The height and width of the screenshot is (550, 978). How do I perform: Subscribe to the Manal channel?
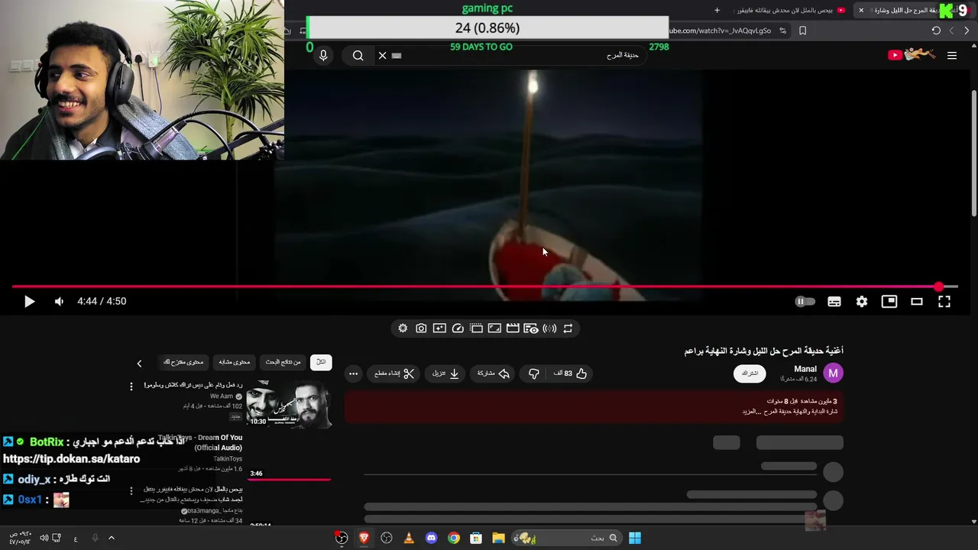tap(750, 374)
